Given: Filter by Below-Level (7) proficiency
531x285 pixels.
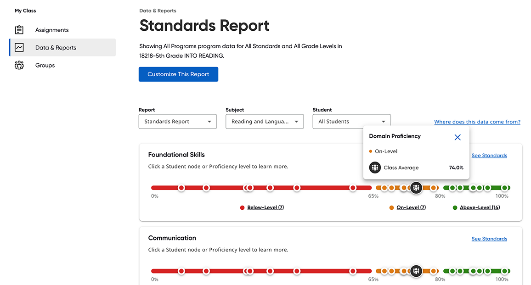Looking at the screenshot, I should point(265,207).
